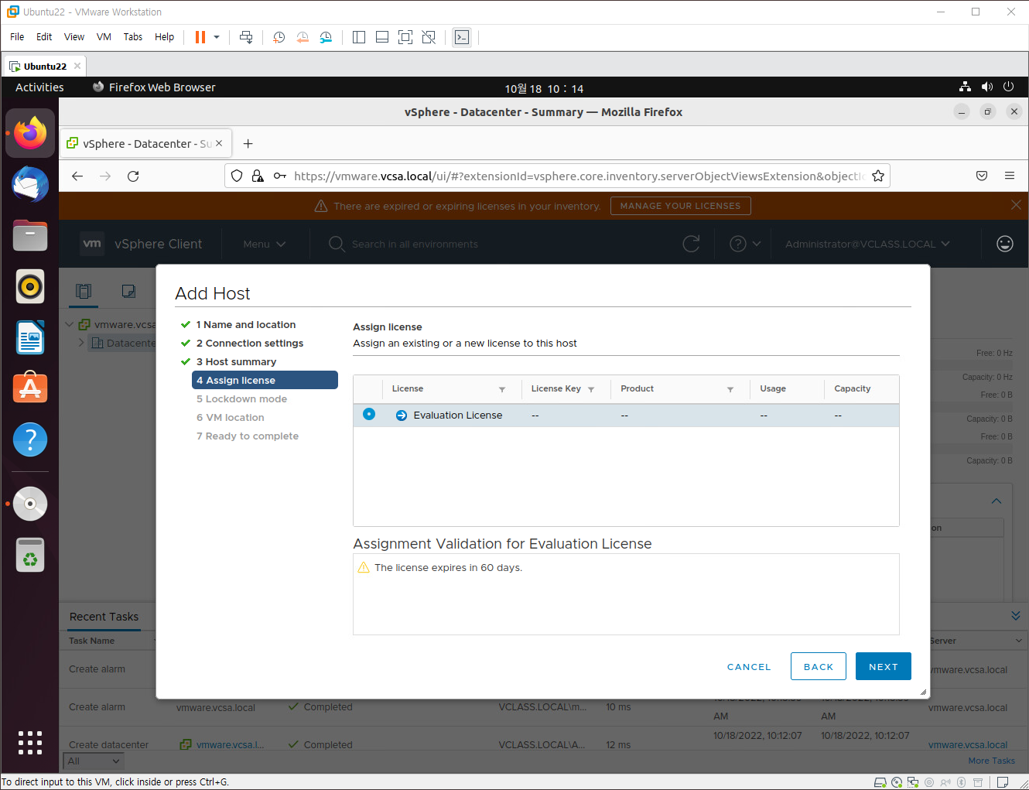This screenshot has height=790, width=1029.
Task: Dismiss the license warning banner
Action: 1016,204
